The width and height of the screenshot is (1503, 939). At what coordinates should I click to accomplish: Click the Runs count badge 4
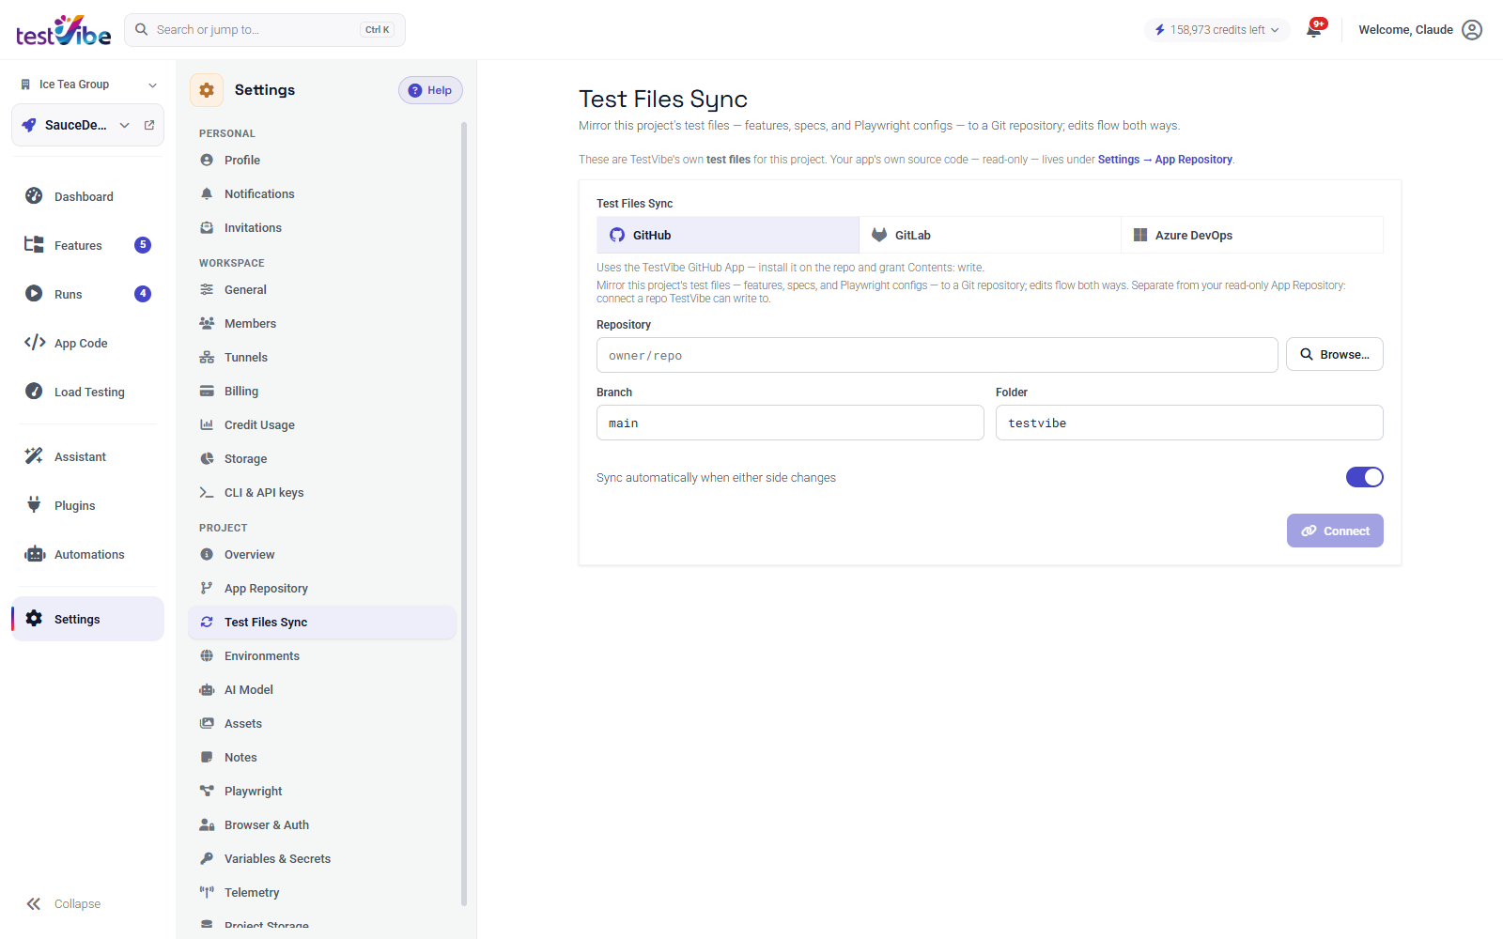tap(143, 294)
